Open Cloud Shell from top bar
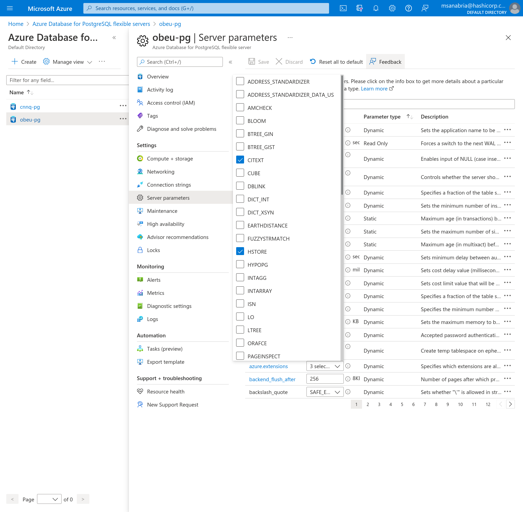523x512 pixels. 343,8
